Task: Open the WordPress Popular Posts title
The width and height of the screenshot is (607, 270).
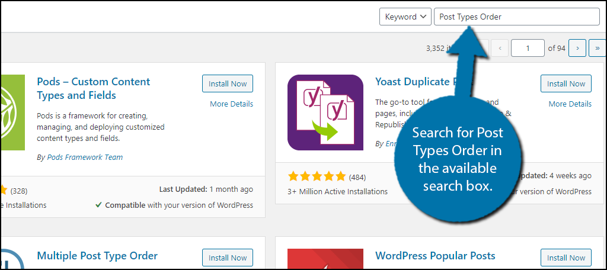Action: pyautogui.click(x=436, y=256)
